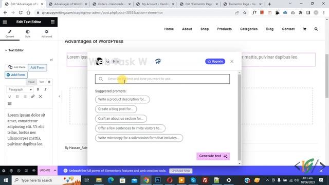Dismiss the Elementor upgrade banner
329x185 pixels.
point(321,171)
